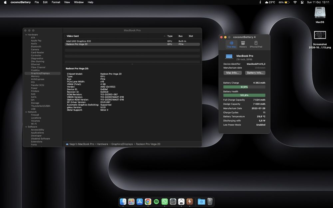Open the File menu

(x=37, y=2)
